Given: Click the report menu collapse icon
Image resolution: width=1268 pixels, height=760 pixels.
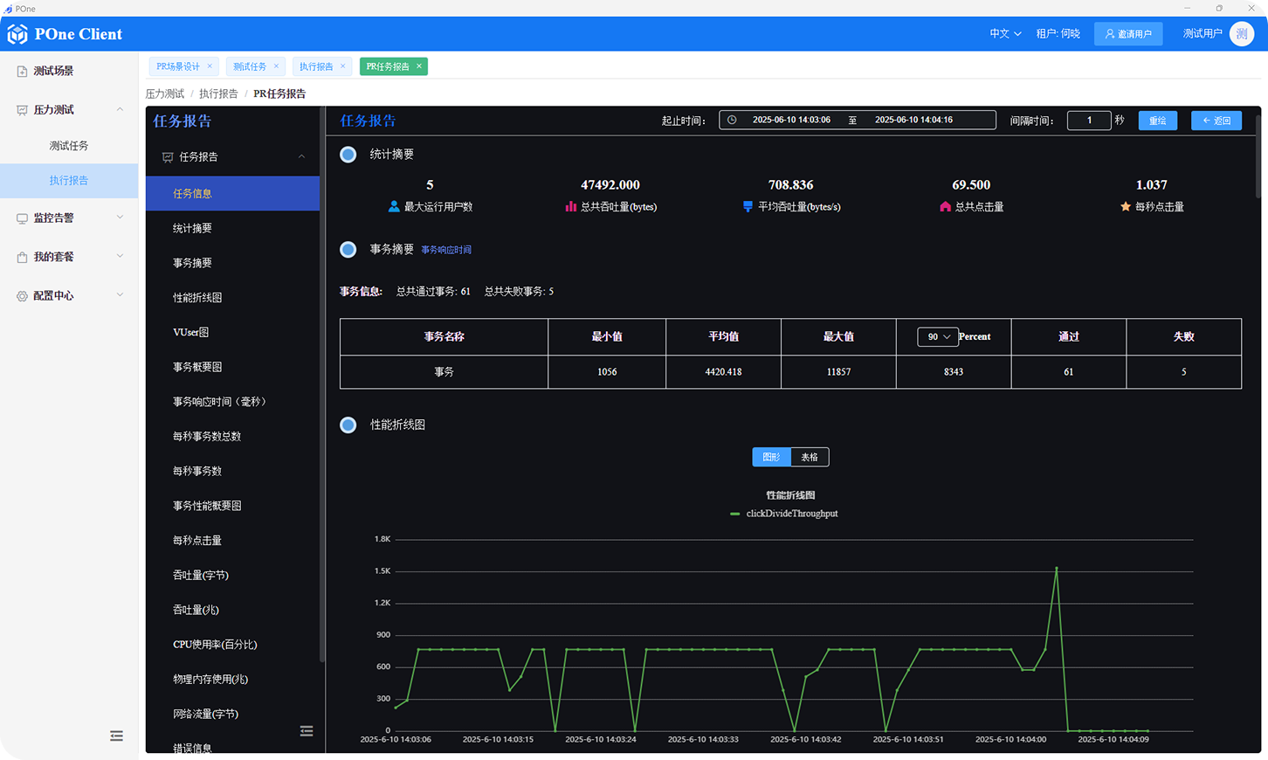Looking at the screenshot, I should tap(307, 731).
